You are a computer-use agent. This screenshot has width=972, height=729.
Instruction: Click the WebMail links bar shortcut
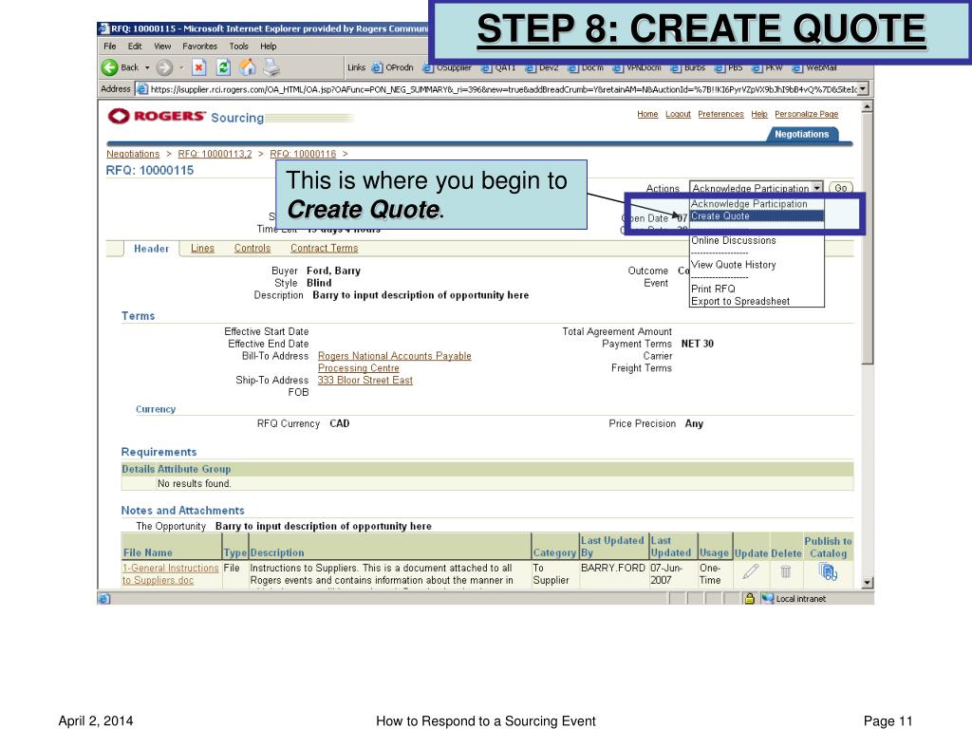click(x=814, y=67)
